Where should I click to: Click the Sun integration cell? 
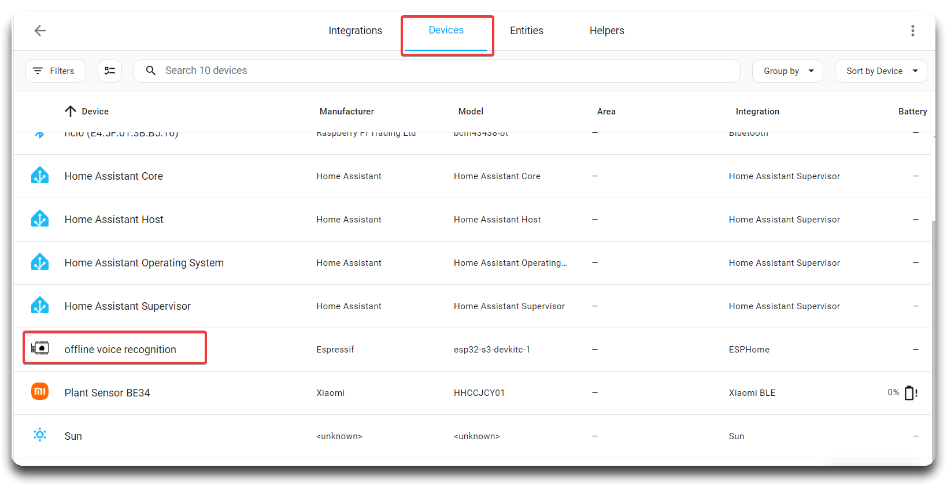[x=736, y=436]
